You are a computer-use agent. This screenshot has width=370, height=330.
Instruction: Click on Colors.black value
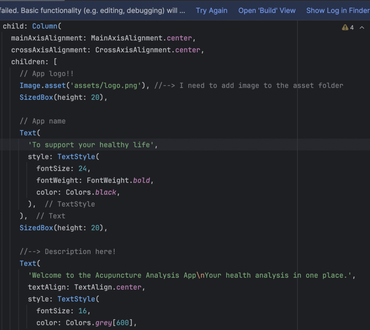pos(91,192)
